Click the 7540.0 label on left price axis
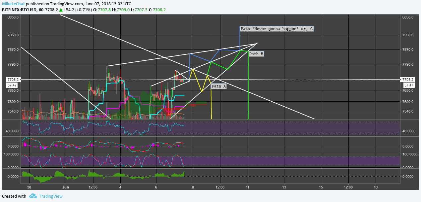 pyautogui.click(x=14, y=111)
